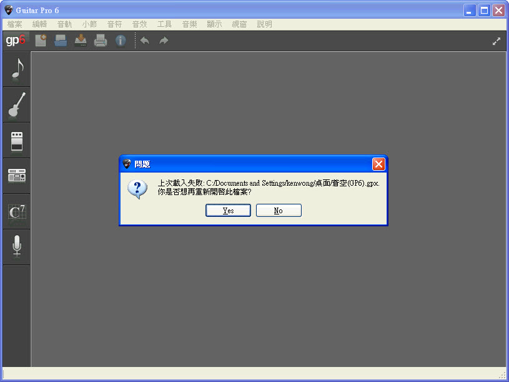The image size is (509, 382).
Task: Close the 問題 dialog
Action: click(x=378, y=164)
